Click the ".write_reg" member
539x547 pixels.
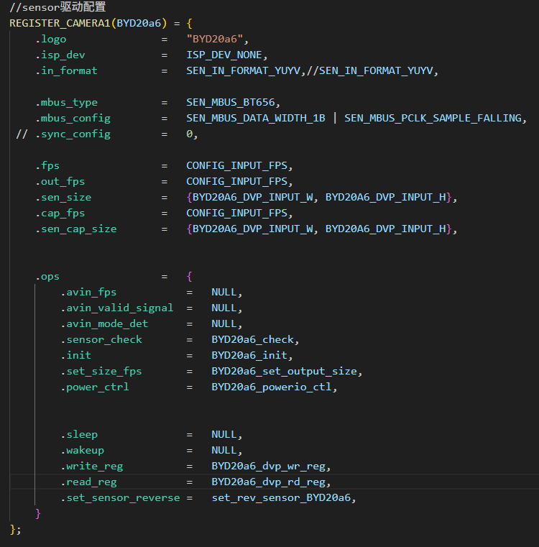click(91, 466)
